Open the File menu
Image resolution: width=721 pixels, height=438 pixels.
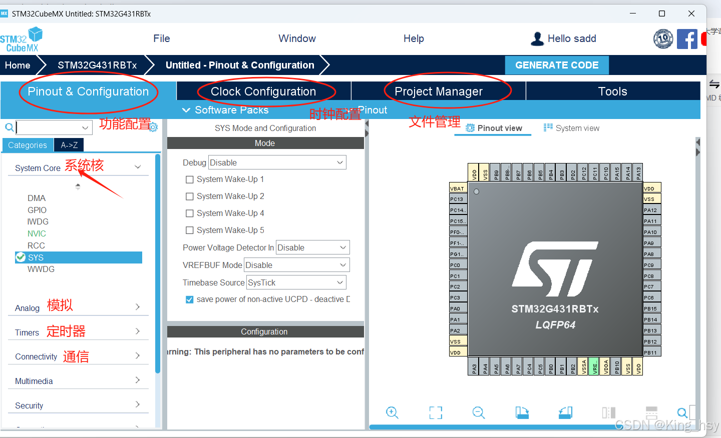162,38
